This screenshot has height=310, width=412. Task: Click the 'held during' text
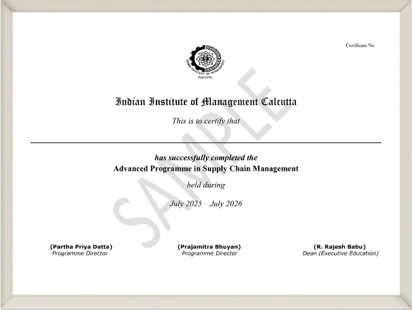click(x=206, y=185)
